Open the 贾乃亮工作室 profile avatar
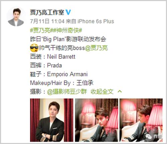 click(16, 17)
